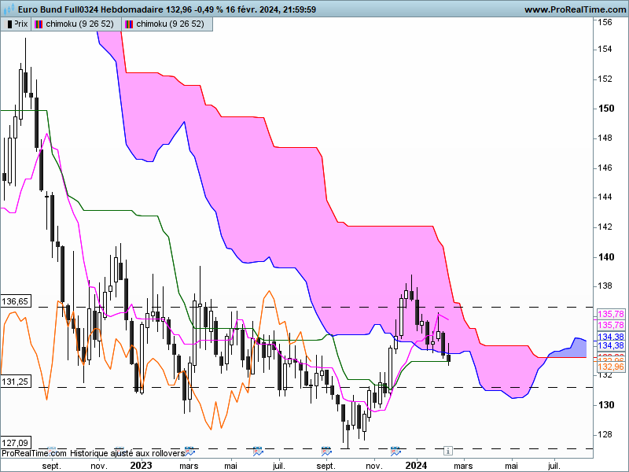The height and width of the screenshot is (472, 629).
Task: Click the candlestick chart icon in title bar
Action: [9, 9]
